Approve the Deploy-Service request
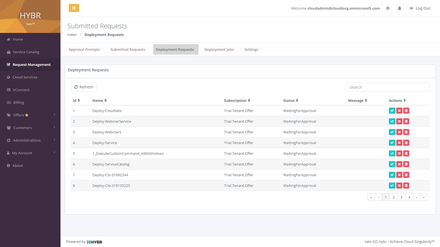Screen dimensions: 440x247 click(x=392, y=143)
